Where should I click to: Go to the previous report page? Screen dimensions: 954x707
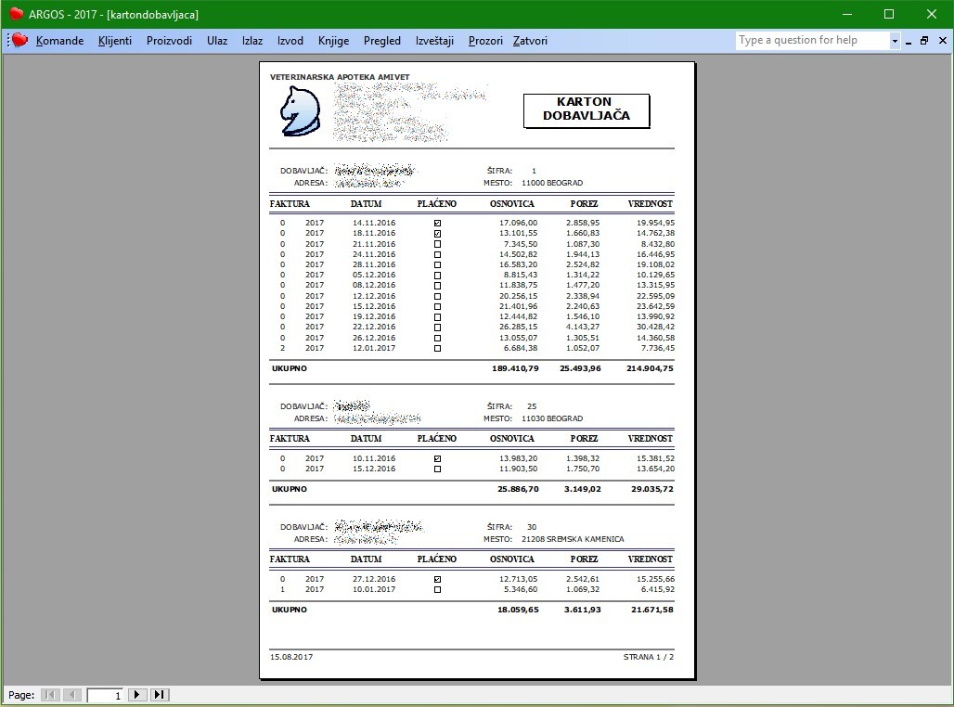[72, 694]
